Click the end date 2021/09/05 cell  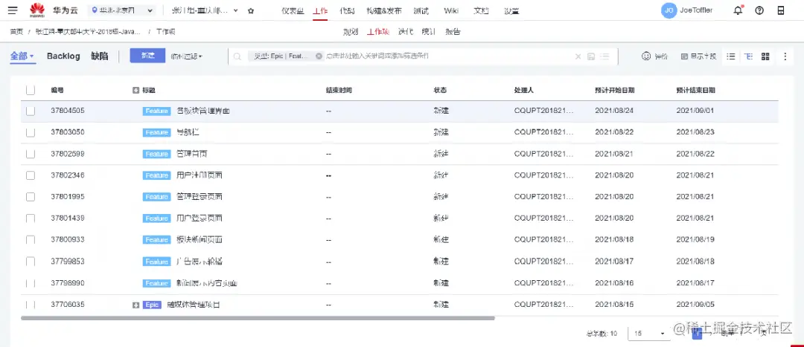pos(695,305)
